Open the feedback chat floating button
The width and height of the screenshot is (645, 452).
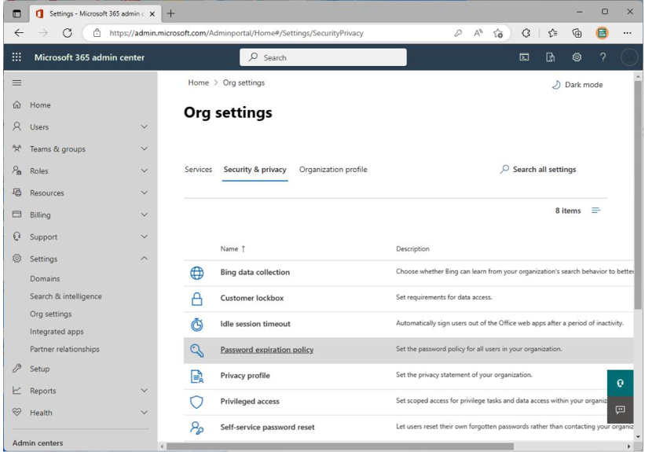pyautogui.click(x=620, y=410)
